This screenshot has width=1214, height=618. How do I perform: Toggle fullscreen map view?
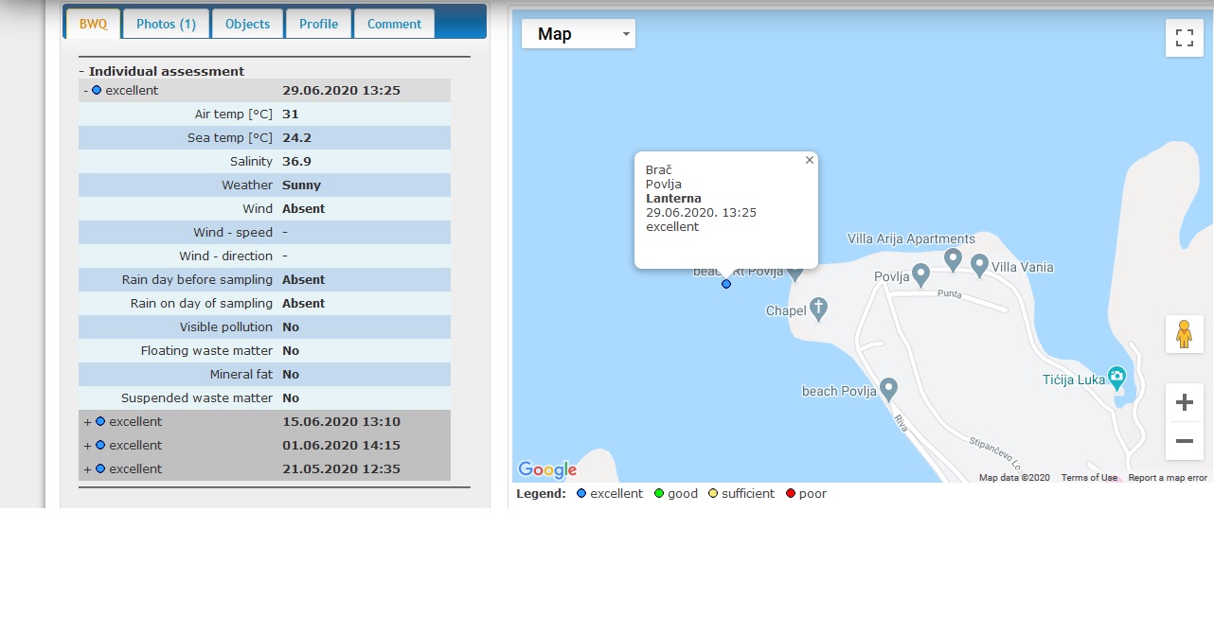tap(1184, 38)
